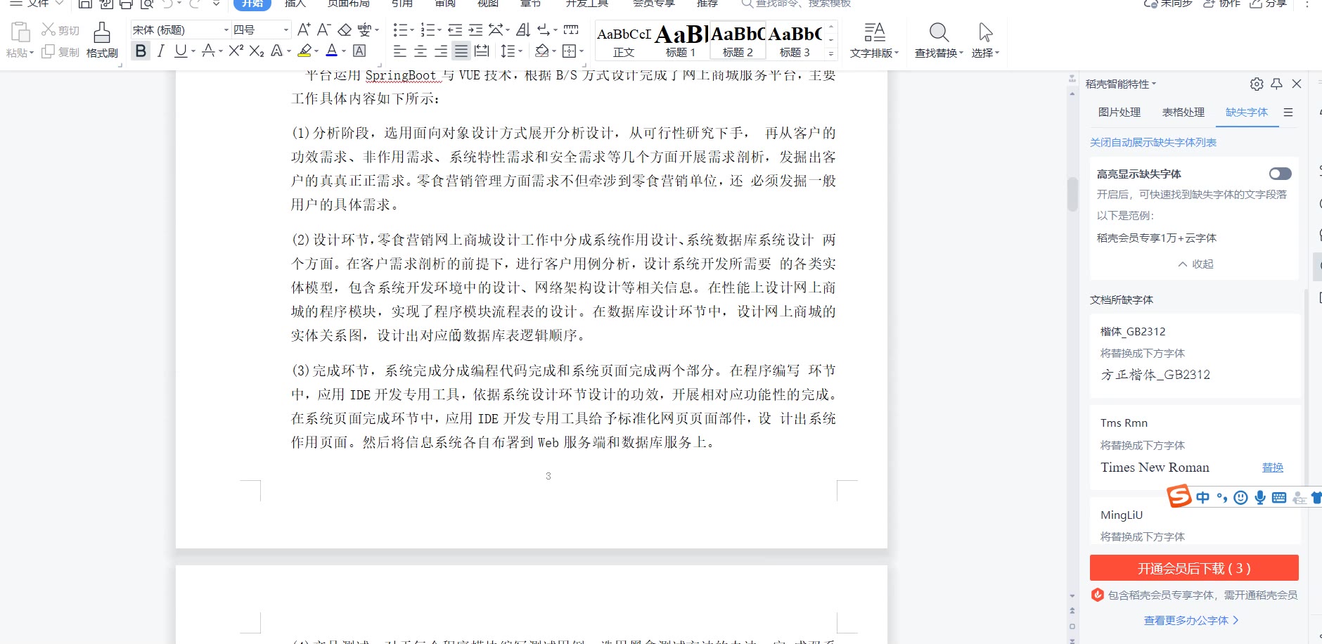Click the 查找命令、搜索模板 search box
This screenshot has height=644, width=1322.
click(x=797, y=4)
